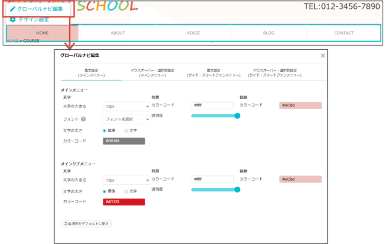Click the gear icon beside デザイン設定
This screenshot has width=388, height=244.
(13, 20)
